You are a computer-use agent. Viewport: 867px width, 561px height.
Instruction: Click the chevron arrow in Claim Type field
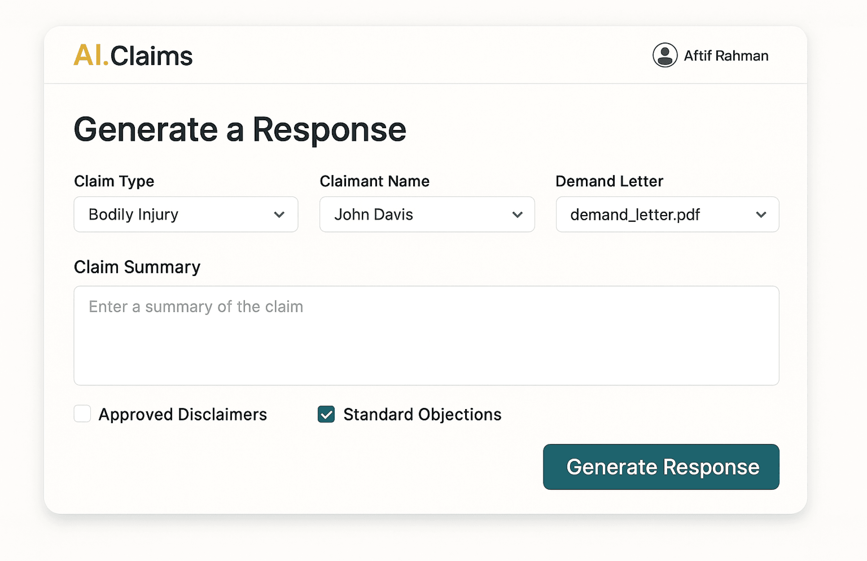pyautogui.click(x=279, y=215)
